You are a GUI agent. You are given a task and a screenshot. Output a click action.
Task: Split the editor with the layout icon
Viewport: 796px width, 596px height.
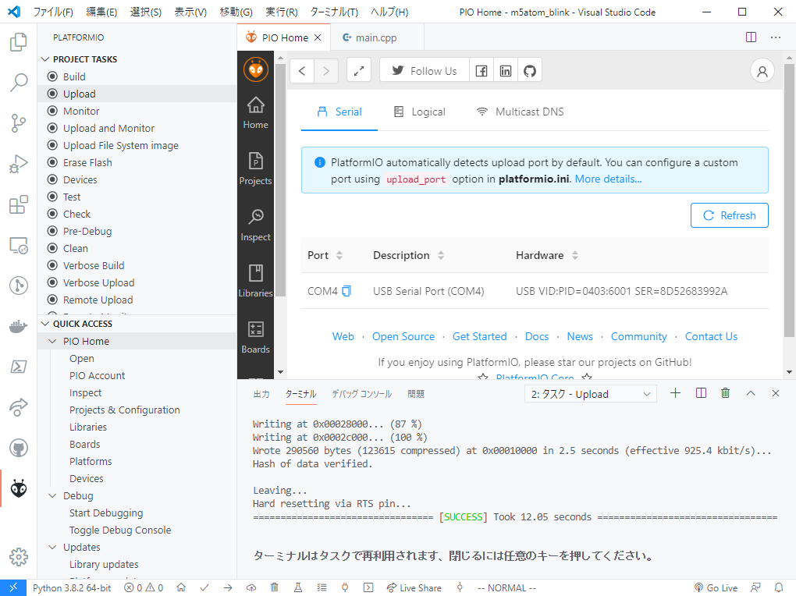coord(751,37)
